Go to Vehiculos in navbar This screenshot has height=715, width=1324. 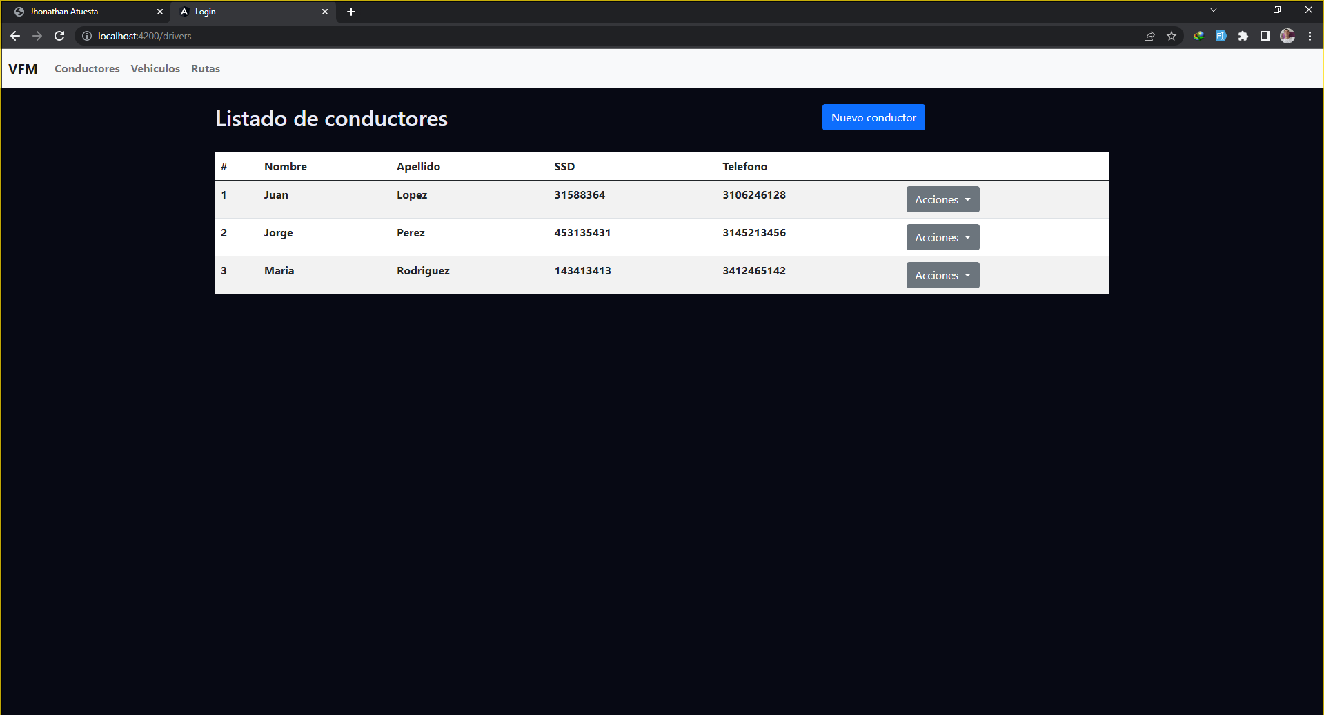[x=155, y=69]
